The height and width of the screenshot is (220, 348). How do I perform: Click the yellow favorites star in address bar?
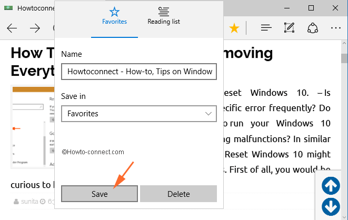click(x=234, y=28)
